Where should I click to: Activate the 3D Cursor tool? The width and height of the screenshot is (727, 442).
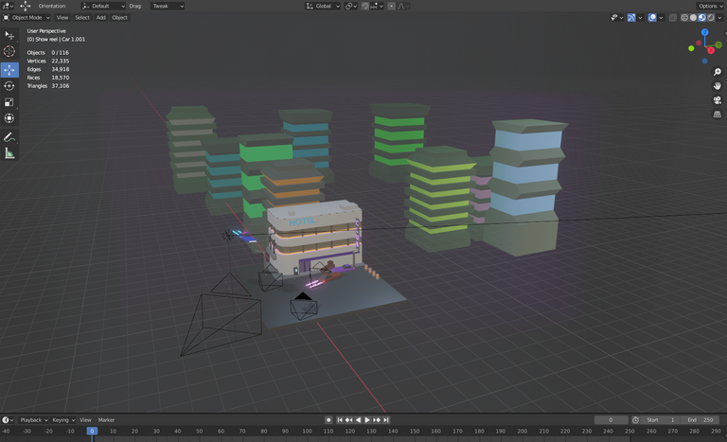tap(9, 51)
